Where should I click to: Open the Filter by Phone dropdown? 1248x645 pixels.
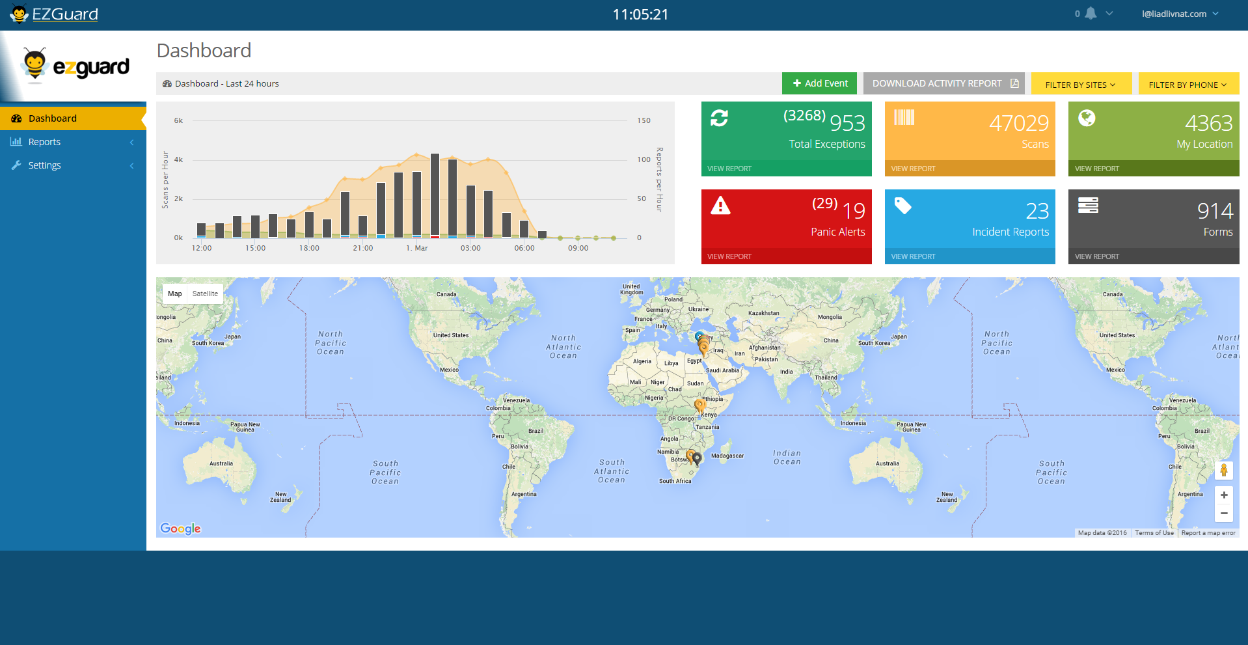(1188, 84)
